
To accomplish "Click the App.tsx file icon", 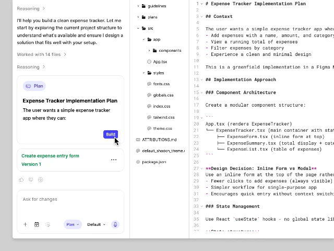I will point(149,62).
